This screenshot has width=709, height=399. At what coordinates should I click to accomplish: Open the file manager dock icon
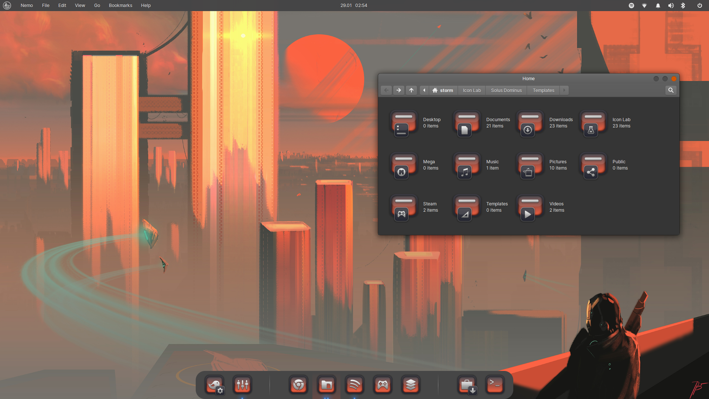326,384
